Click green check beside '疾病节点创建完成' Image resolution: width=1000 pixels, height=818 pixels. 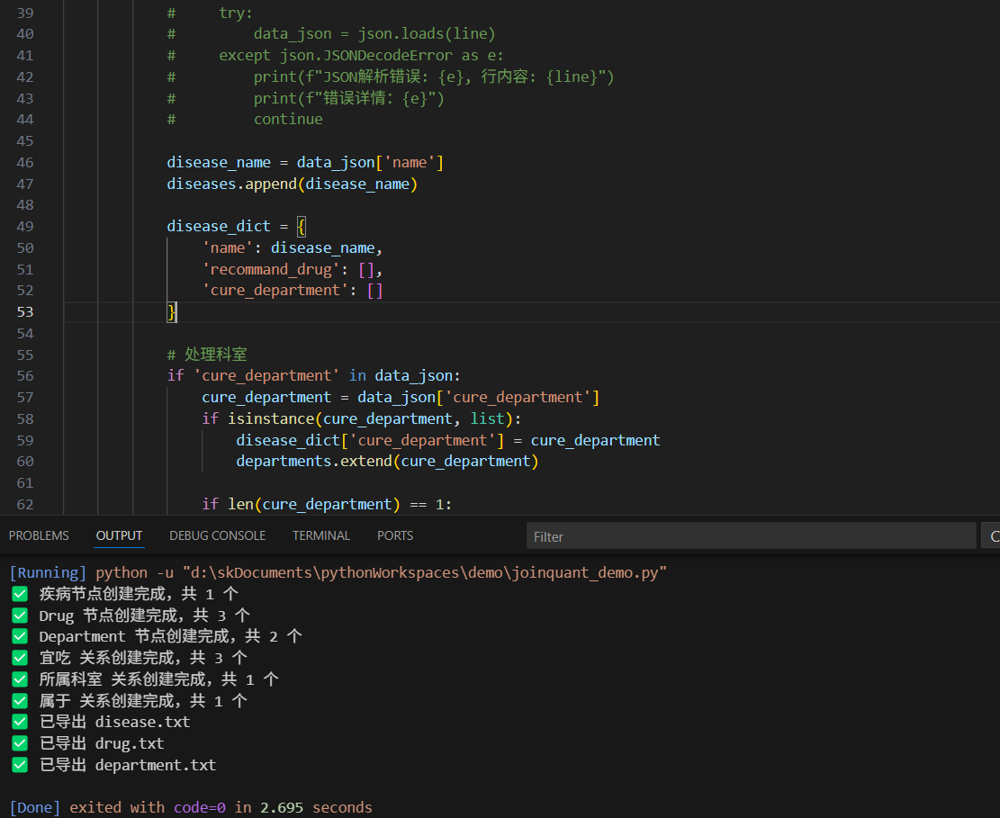20,594
